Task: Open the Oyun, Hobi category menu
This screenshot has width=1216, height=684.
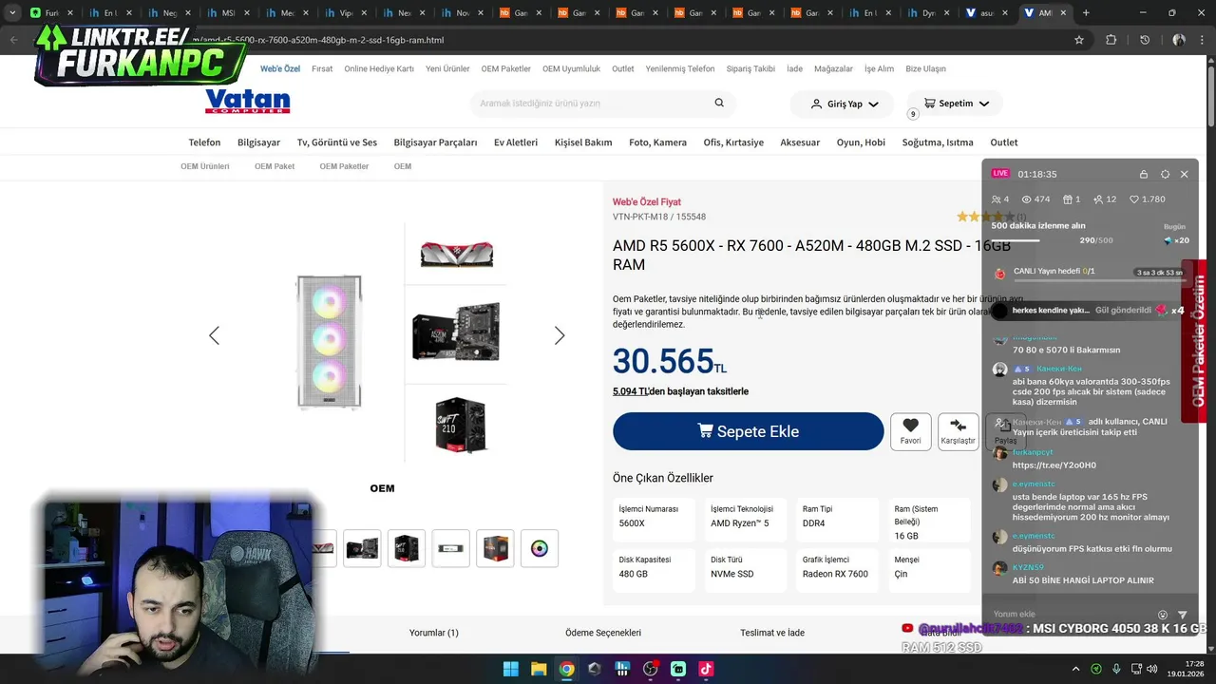Action: 861,142
